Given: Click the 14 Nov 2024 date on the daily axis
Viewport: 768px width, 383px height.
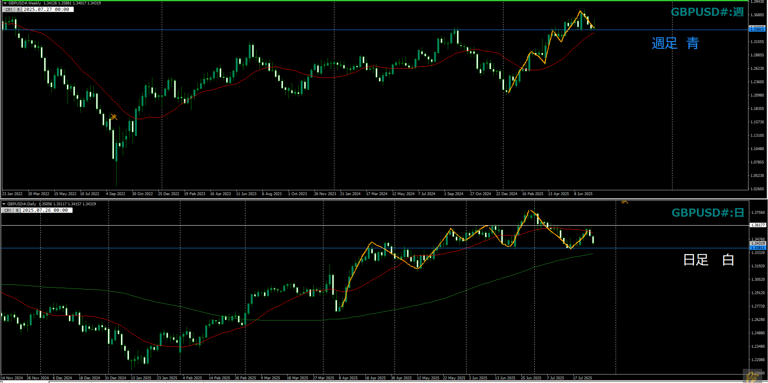Looking at the screenshot, I should (12, 378).
